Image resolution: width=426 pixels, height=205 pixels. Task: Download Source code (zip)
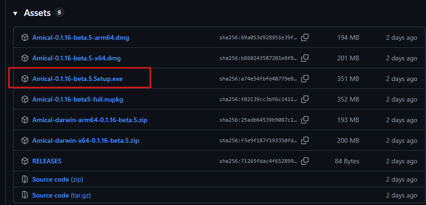coord(58,179)
